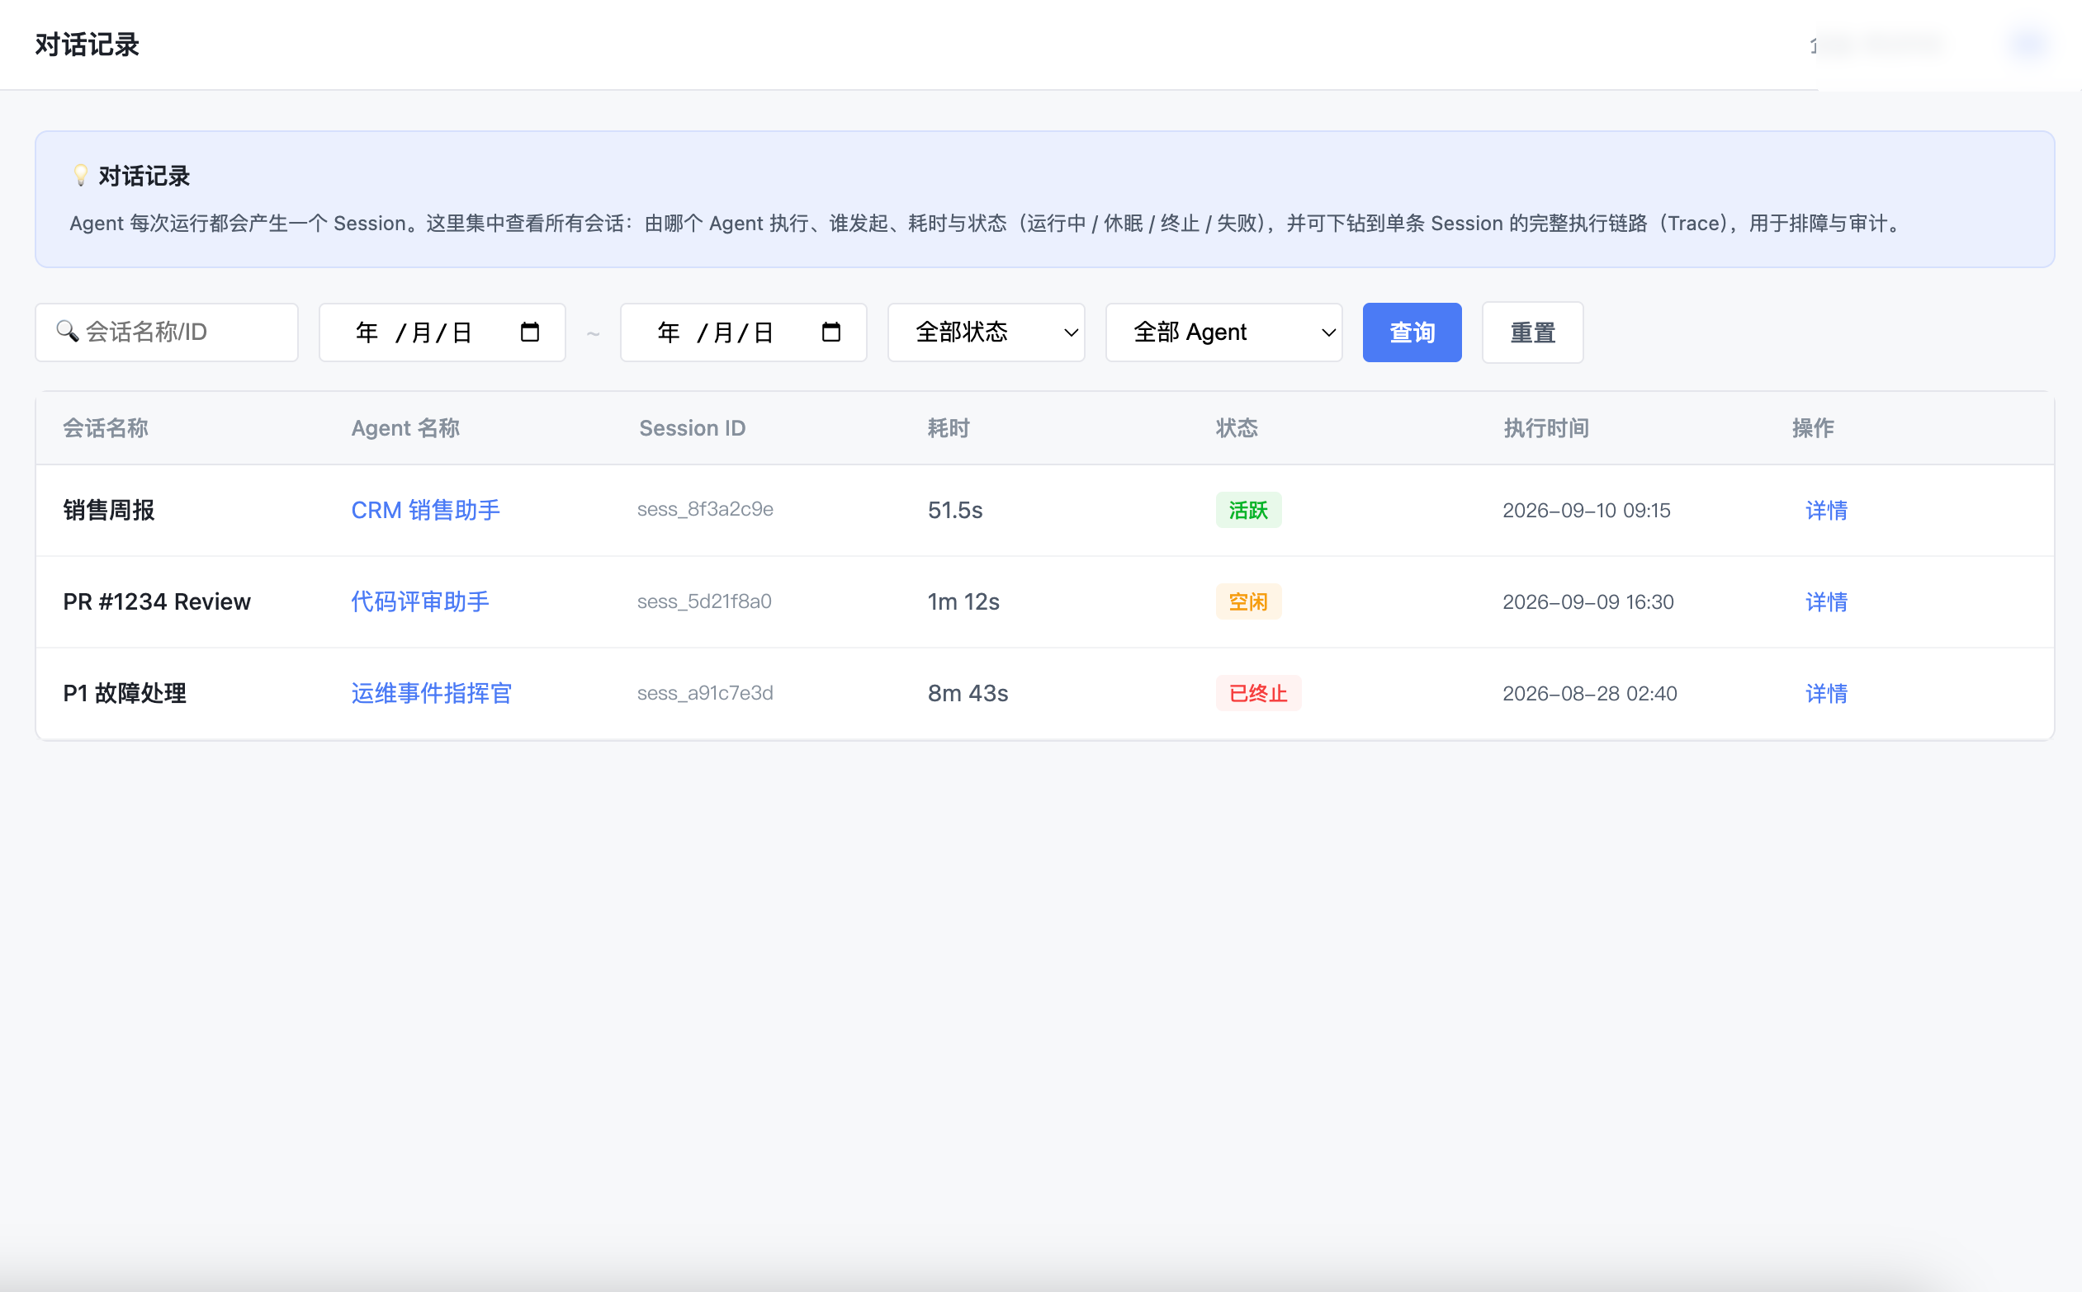Click the 查询 query button
Screen dimensions: 2082x1292
(x=1412, y=332)
